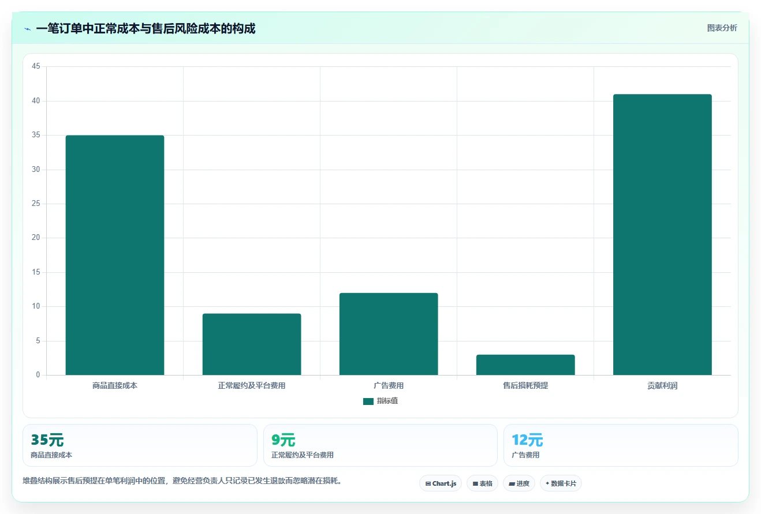Click the lightning icon beside the title

tap(27, 29)
